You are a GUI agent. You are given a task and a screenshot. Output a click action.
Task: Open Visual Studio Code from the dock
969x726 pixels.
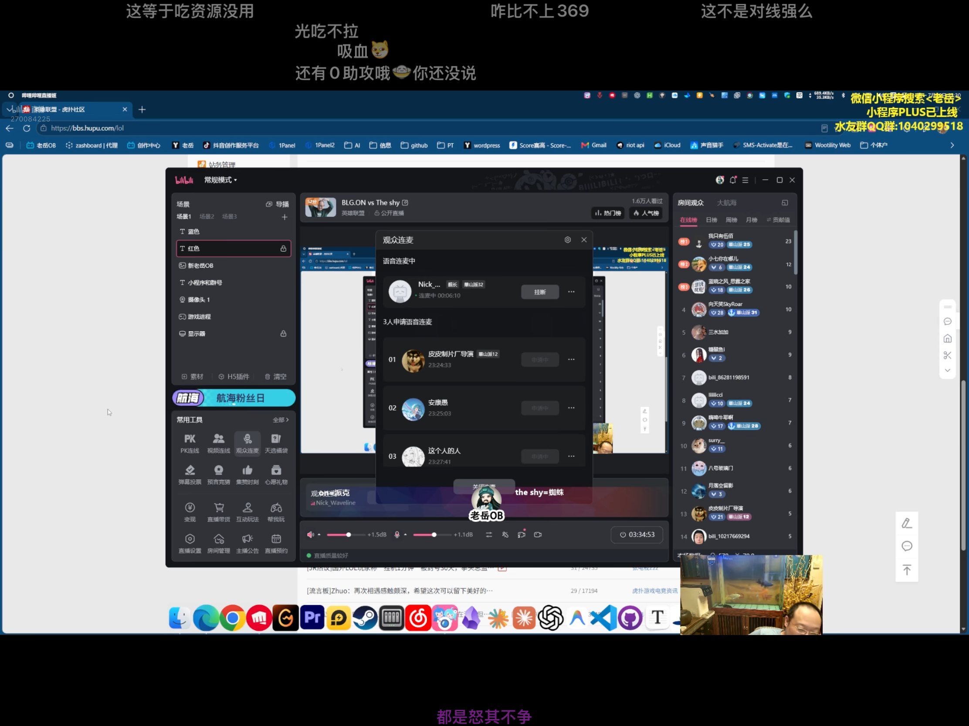[x=603, y=618]
